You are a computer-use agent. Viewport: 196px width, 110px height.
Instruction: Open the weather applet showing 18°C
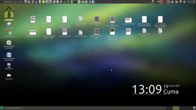(153, 2)
